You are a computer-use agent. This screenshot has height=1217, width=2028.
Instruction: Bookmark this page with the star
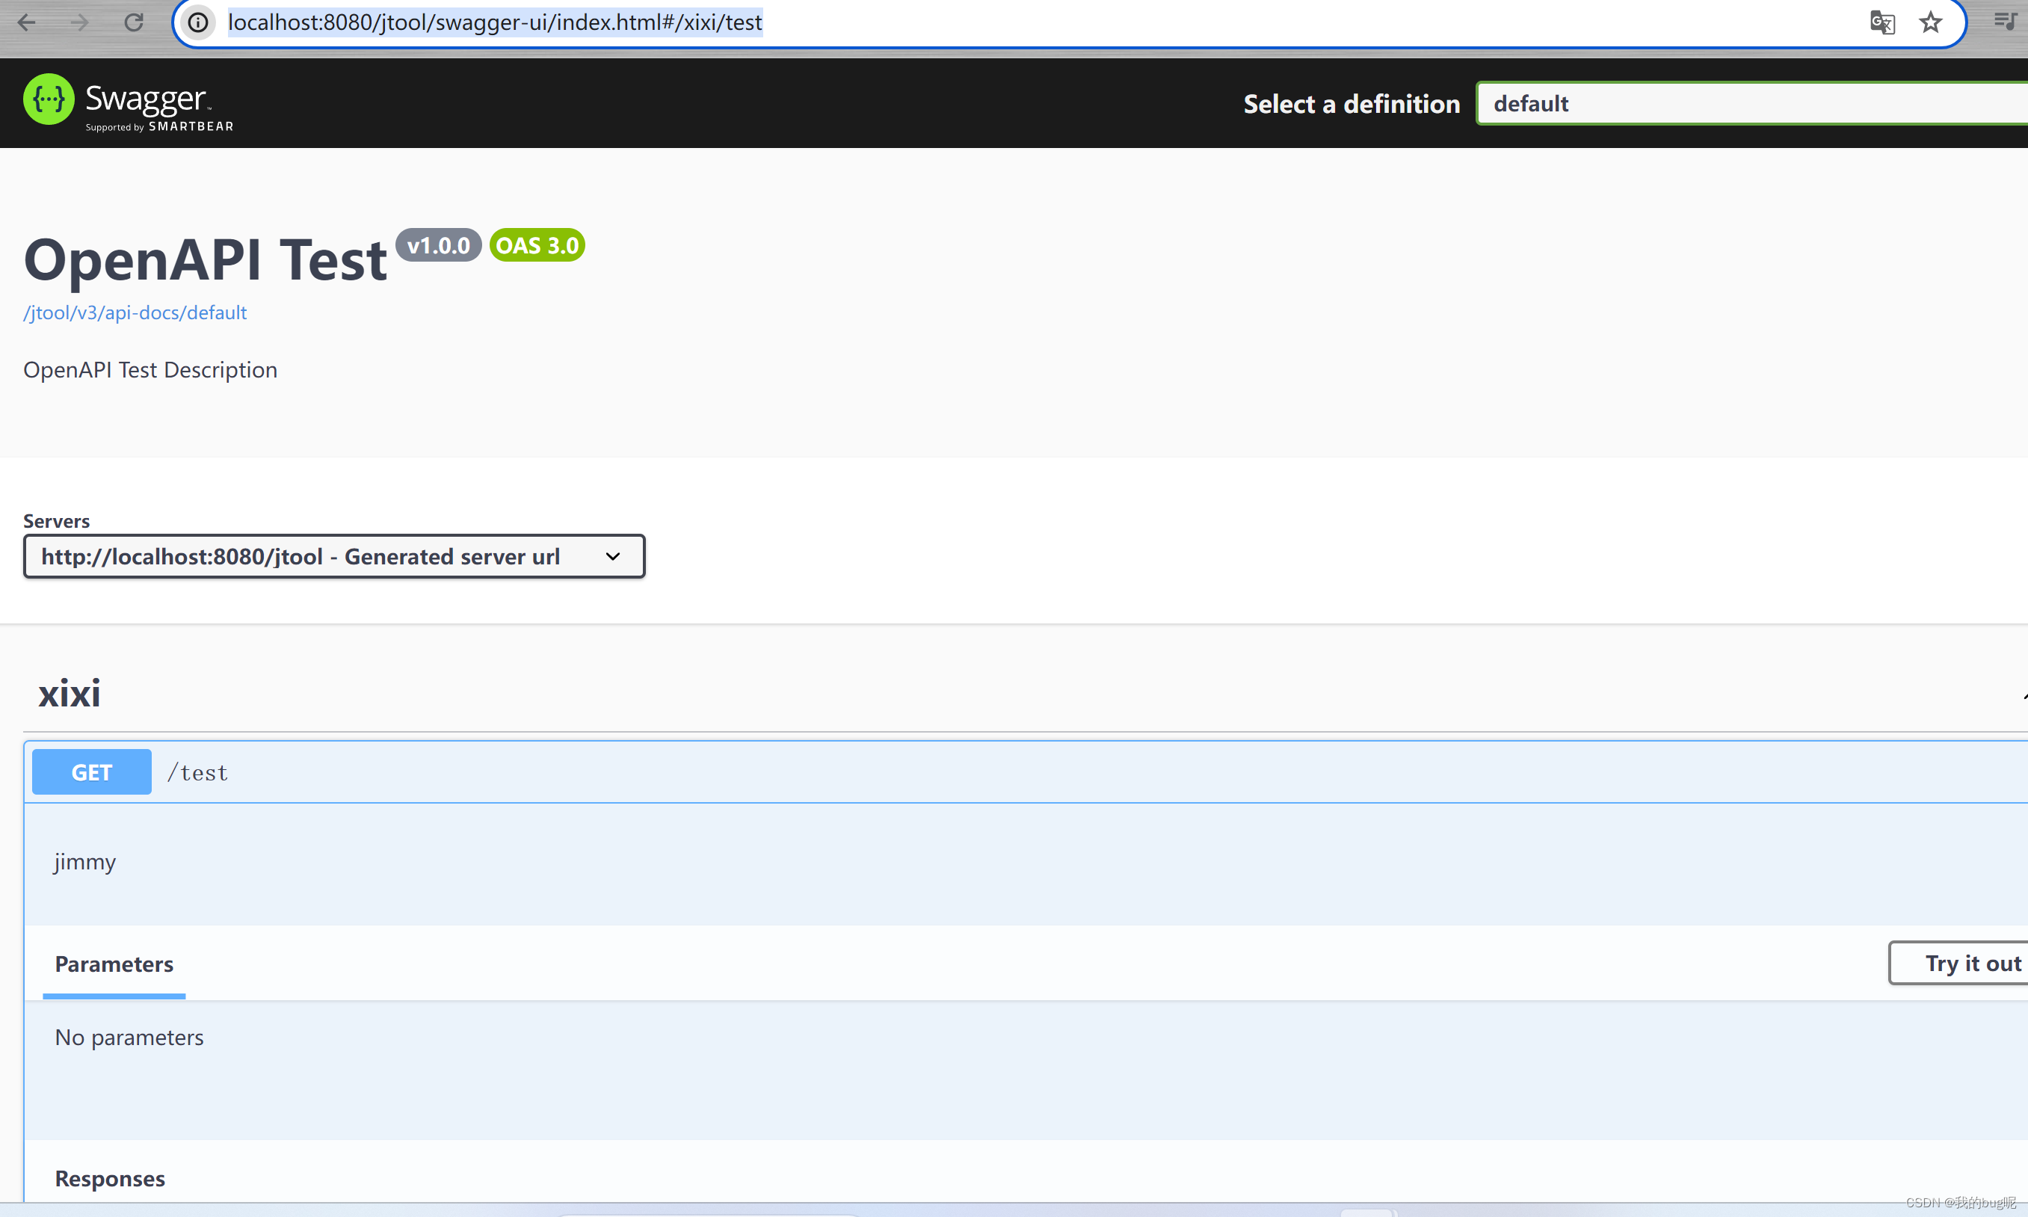(1930, 22)
